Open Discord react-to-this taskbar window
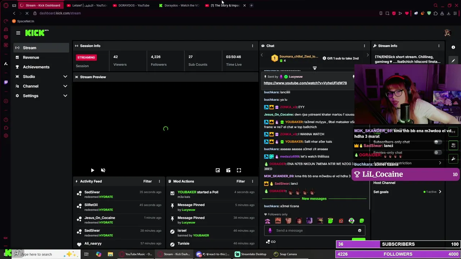 pyautogui.click(x=213, y=254)
